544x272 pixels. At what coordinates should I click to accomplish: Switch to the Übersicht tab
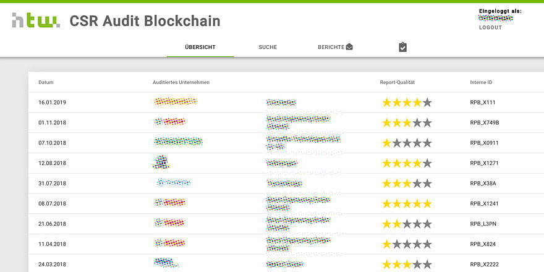click(200, 47)
